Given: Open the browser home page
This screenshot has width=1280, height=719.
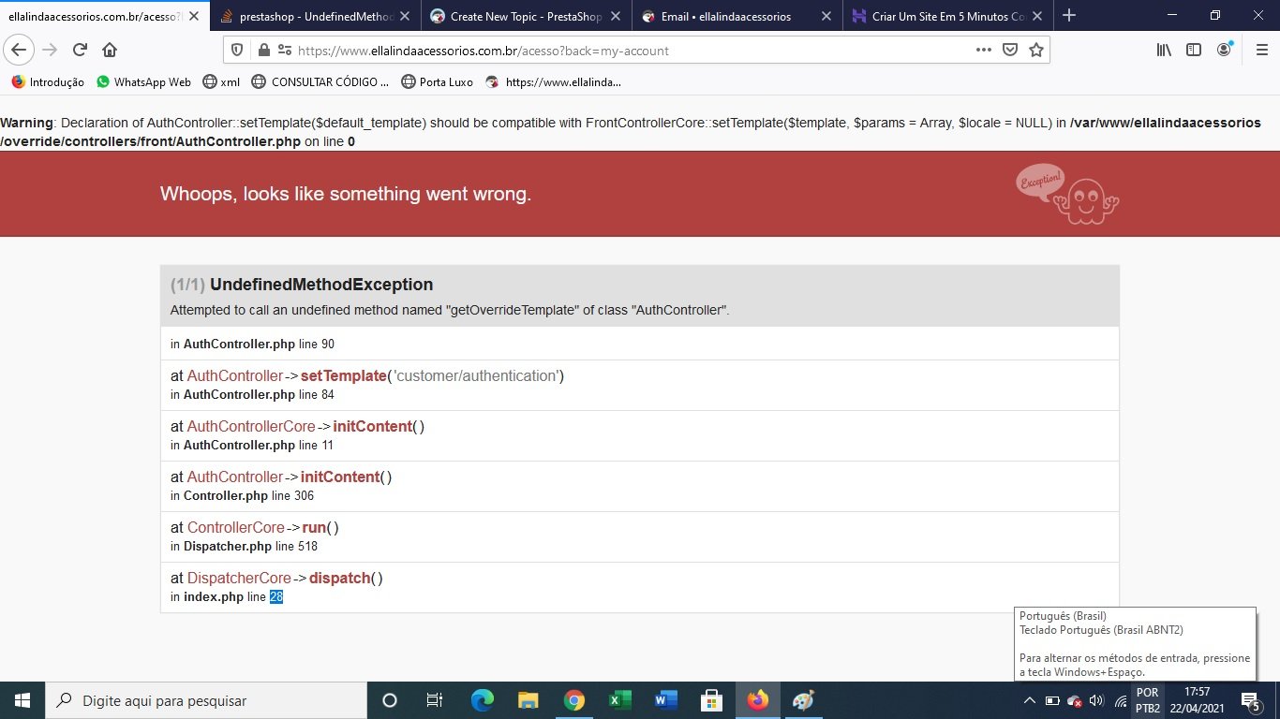Looking at the screenshot, I should (x=110, y=51).
